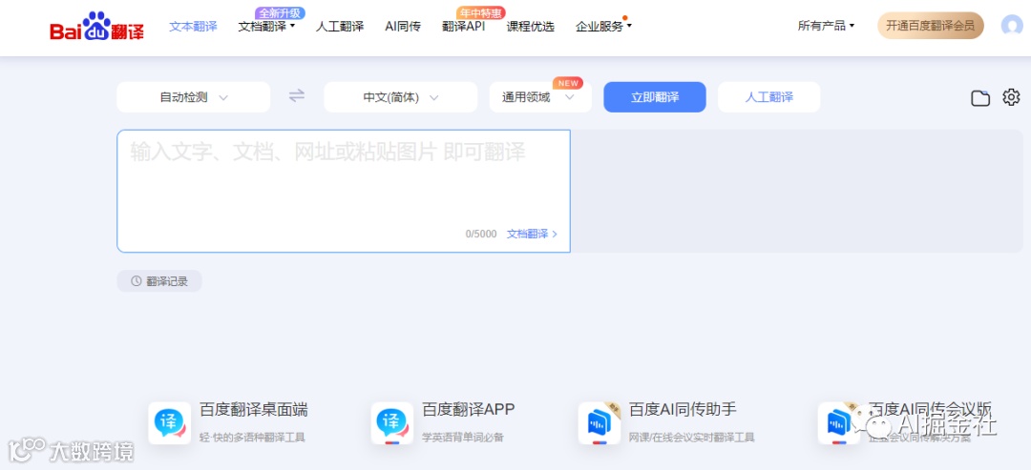This screenshot has width=1031, height=470.
Task: Open translation settings gear icon
Action: pyautogui.click(x=1011, y=97)
